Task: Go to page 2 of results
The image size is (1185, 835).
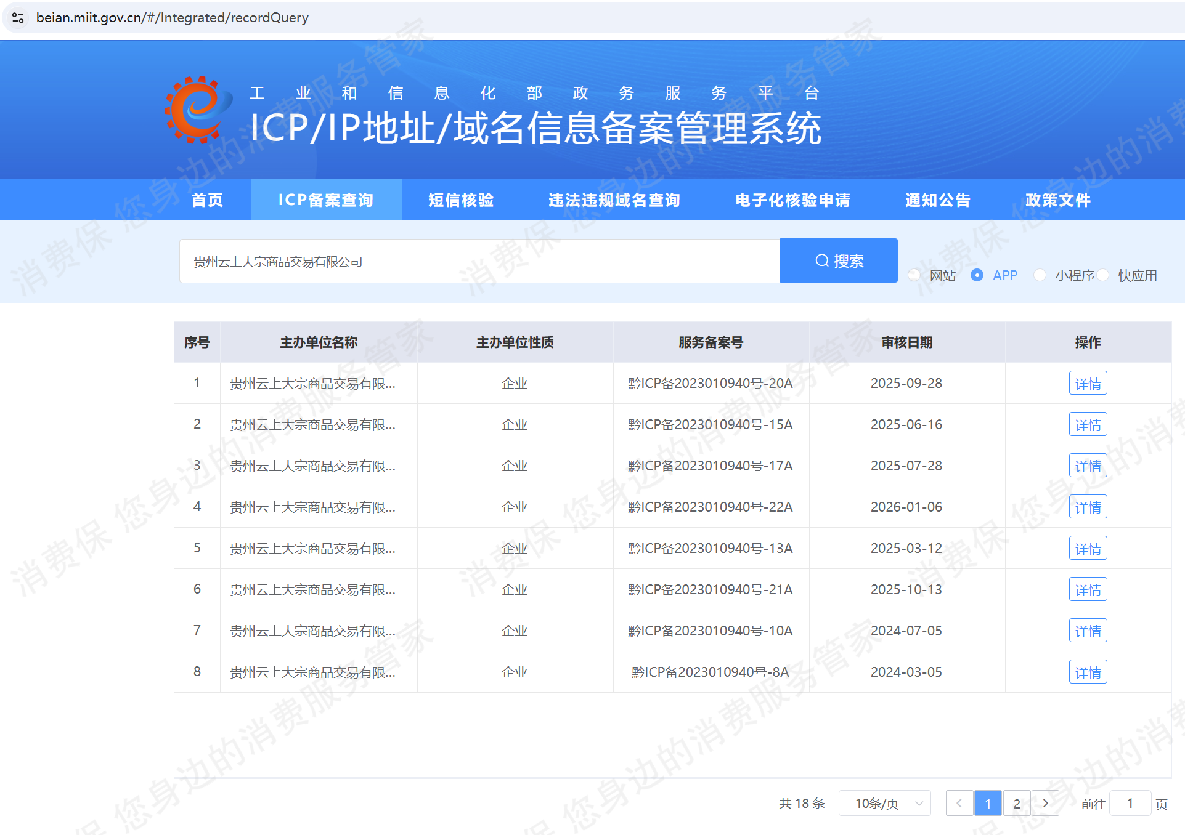Action: click(1016, 803)
